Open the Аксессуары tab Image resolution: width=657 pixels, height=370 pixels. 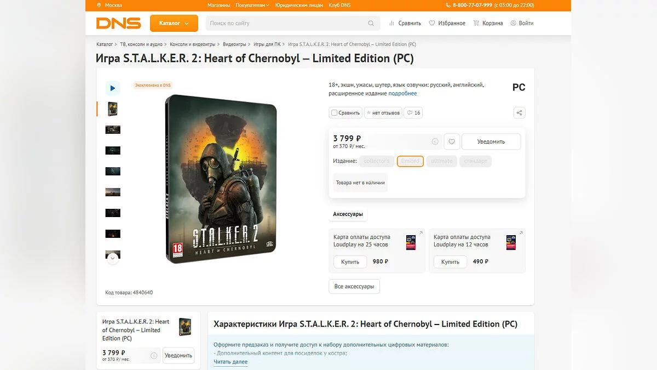(348, 214)
